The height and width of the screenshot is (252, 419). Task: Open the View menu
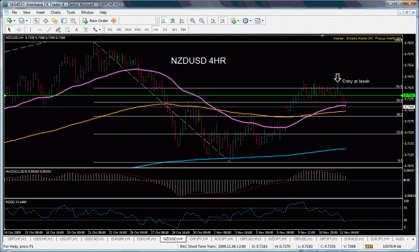click(26, 13)
